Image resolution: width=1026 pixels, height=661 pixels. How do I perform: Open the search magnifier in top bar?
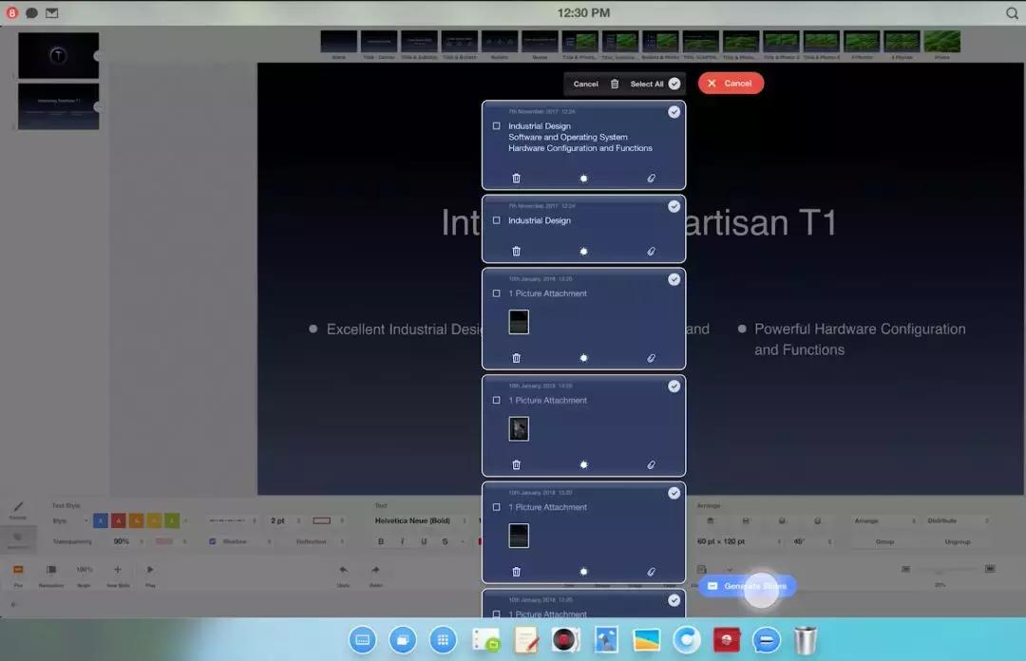(1012, 13)
